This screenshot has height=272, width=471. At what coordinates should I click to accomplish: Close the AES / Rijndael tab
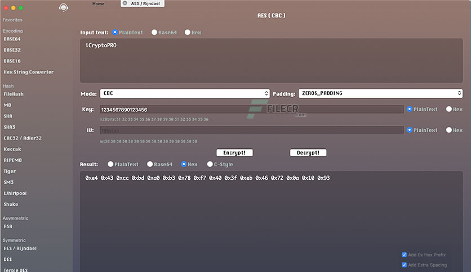(125, 3)
